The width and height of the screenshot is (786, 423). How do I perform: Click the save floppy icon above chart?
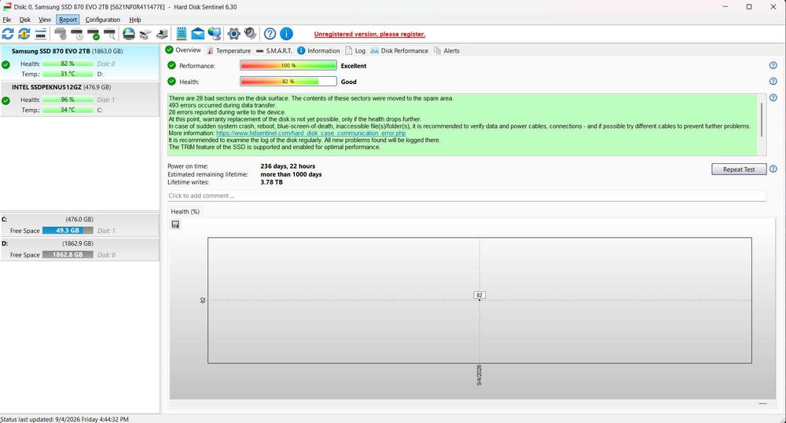[175, 224]
